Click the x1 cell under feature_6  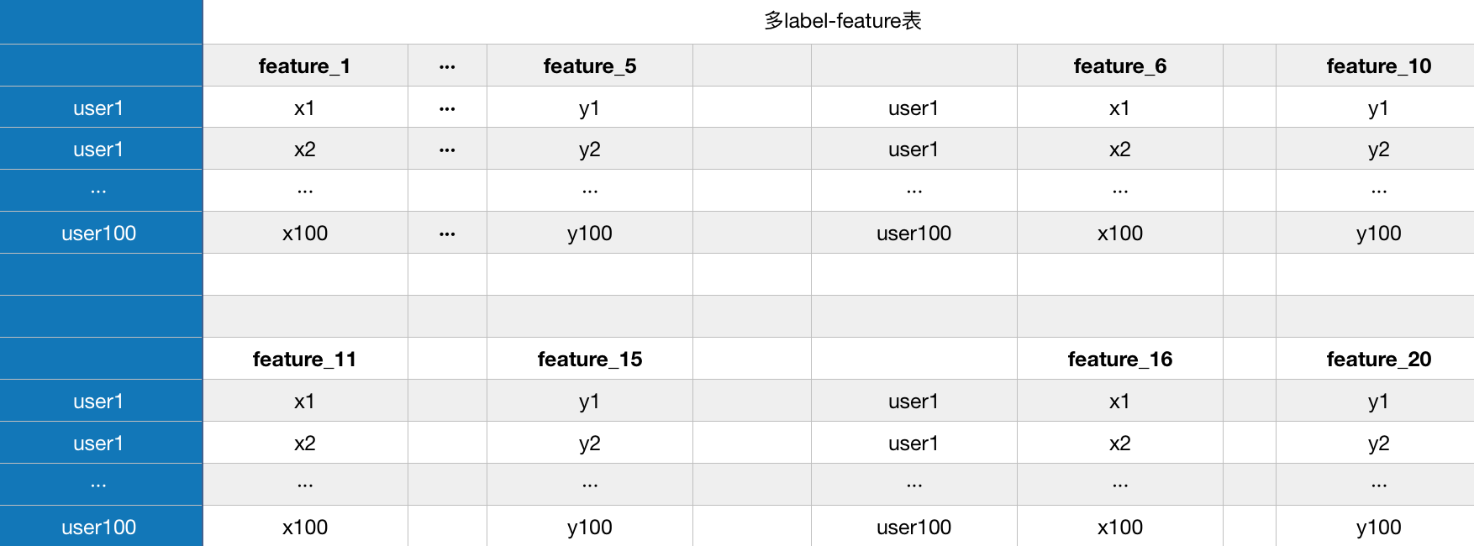click(x=1120, y=108)
